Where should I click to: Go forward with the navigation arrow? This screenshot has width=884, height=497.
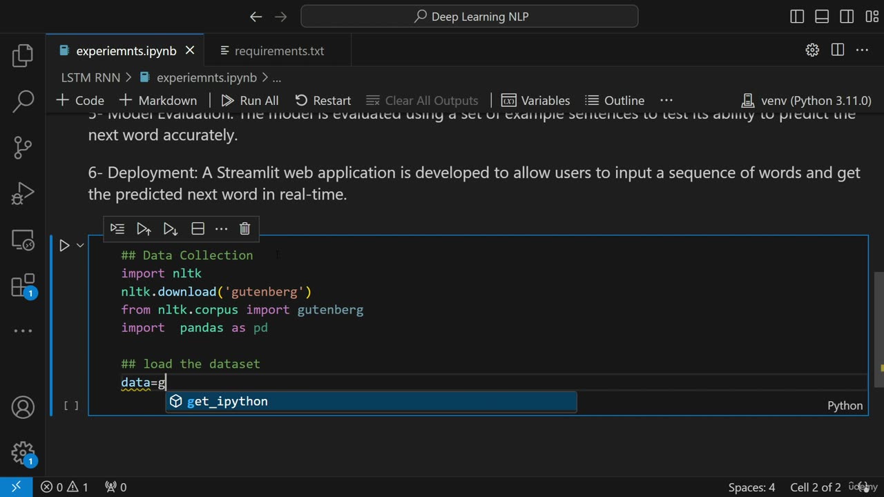tap(280, 17)
